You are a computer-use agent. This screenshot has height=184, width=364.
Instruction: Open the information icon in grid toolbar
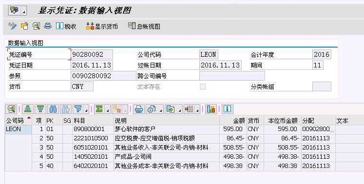(x=227, y=109)
